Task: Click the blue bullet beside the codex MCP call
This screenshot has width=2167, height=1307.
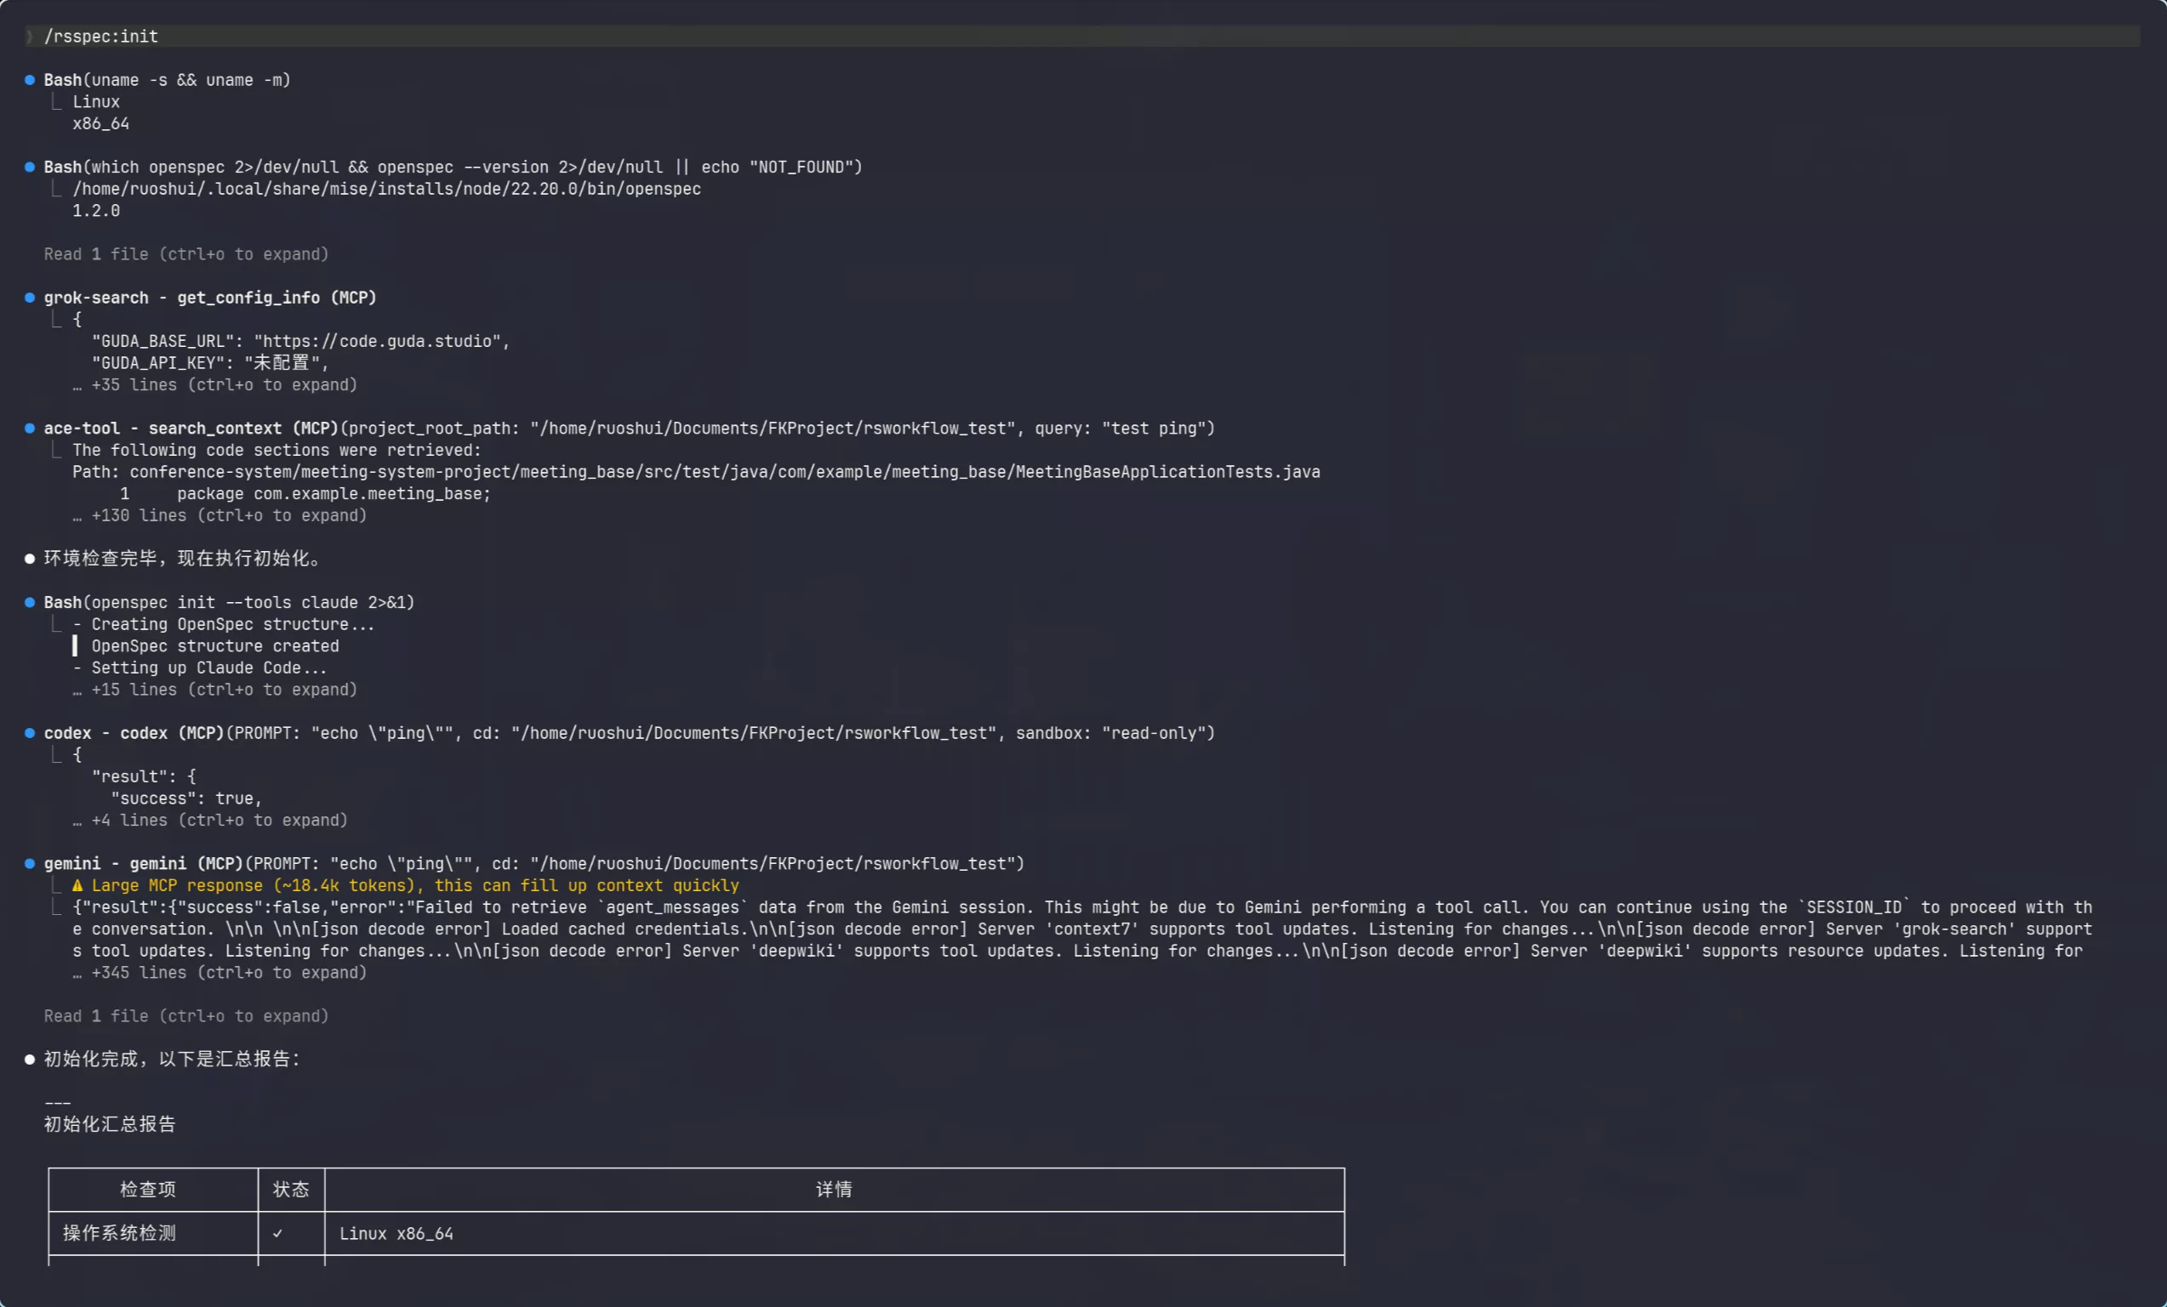Action: coord(29,733)
